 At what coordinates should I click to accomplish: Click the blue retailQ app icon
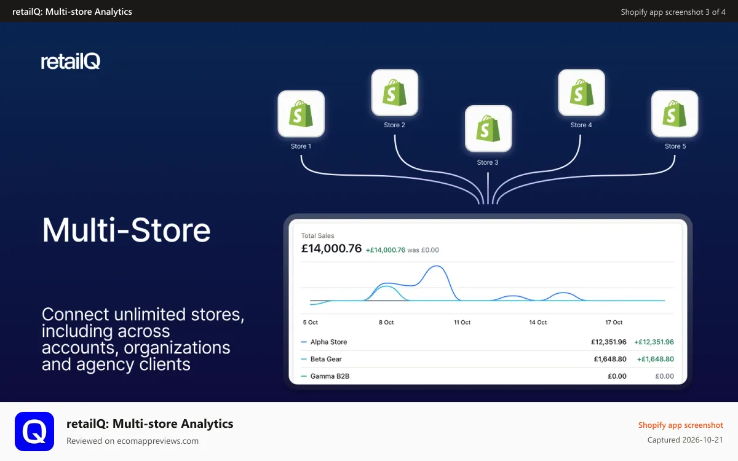[34, 431]
